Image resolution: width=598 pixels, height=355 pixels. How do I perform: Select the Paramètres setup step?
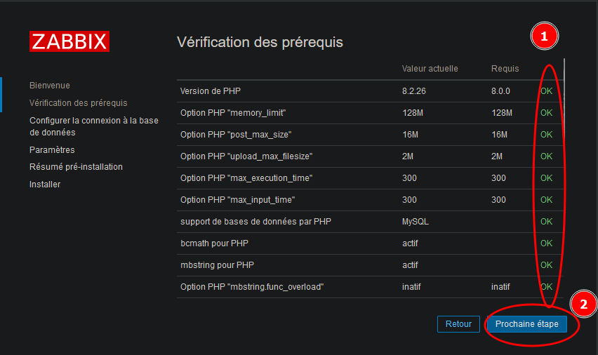(x=52, y=150)
